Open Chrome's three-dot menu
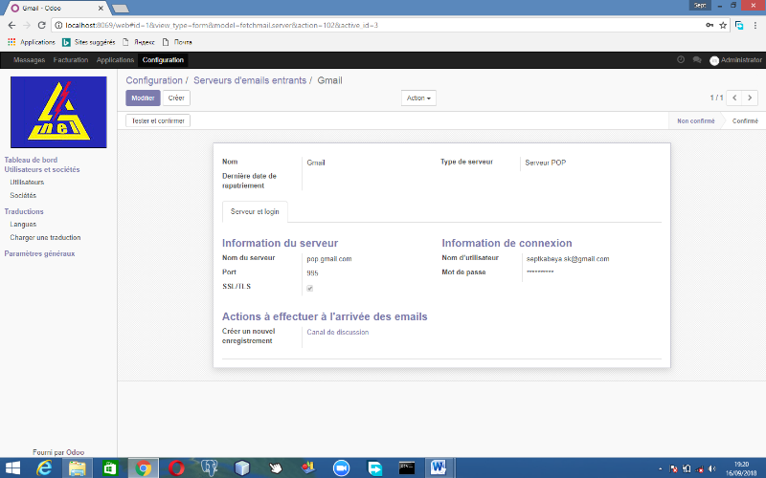The height and width of the screenshot is (478, 766). point(755,24)
